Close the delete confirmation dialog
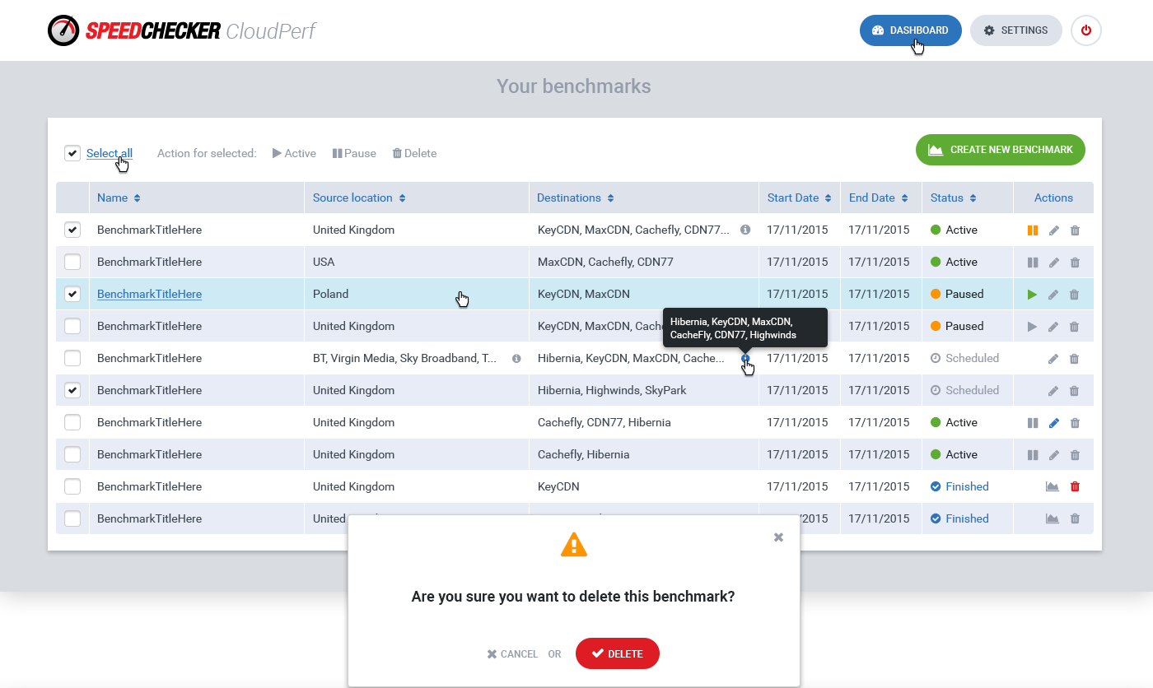This screenshot has height=688, width=1153. (x=778, y=537)
